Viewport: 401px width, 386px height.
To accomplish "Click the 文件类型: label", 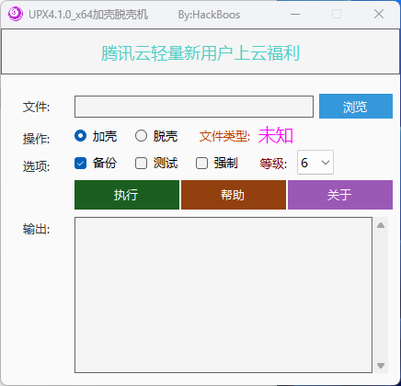I will pyautogui.click(x=224, y=136).
